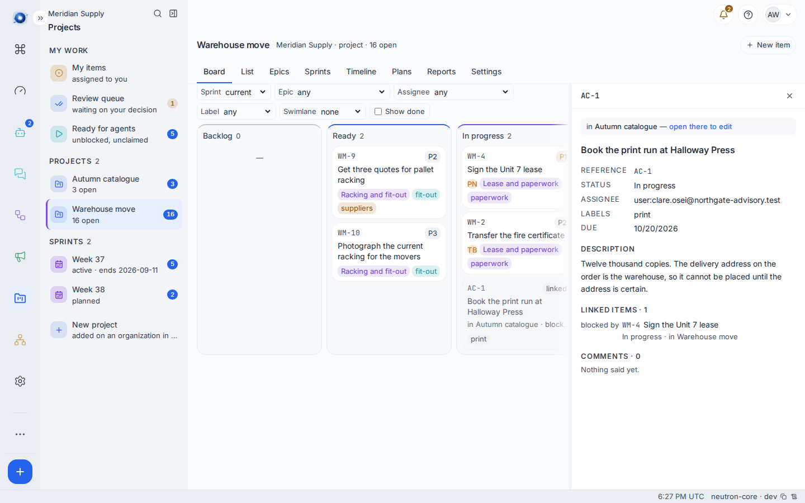The width and height of the screenshot is (805, 503).
Task: Follow the 'open there to edit' link
Action: 700,127
